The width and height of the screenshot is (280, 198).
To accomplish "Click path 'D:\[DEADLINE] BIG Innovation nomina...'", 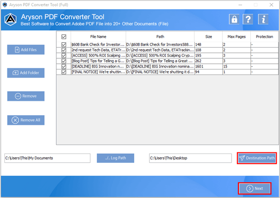I will click(160, 66).
